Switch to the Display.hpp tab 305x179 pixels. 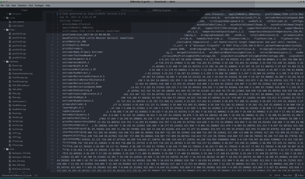point(225,10)
